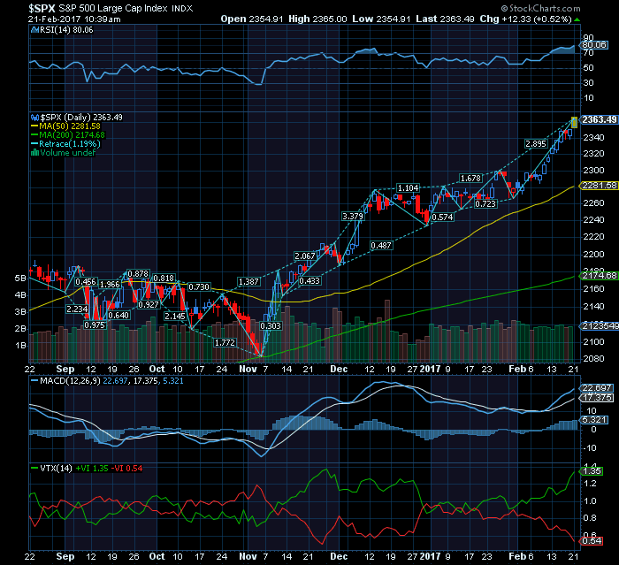Click the StockCharts.com watermark link
The height and width of the screenshot is (565, 619).
tap(541, 8)
